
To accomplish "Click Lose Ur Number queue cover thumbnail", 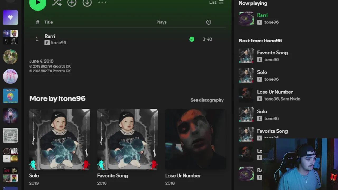I will point(246,95).
